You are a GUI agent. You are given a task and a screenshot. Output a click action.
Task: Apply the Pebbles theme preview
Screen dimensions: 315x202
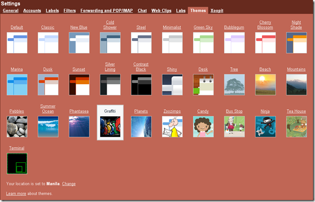coord(17,127)
